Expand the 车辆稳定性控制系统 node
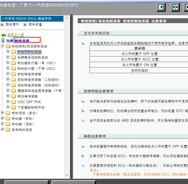Image resolution: width=188 pixels, height=184 pixels. point(8,57)
